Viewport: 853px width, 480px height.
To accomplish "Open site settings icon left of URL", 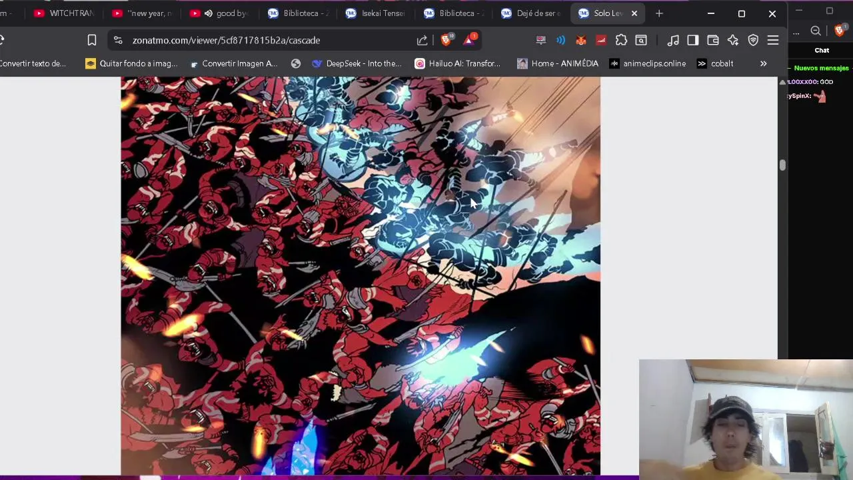I will [x=118, y=40].
